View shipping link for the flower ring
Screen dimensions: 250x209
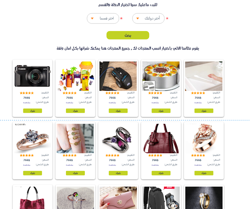point(198,165)
